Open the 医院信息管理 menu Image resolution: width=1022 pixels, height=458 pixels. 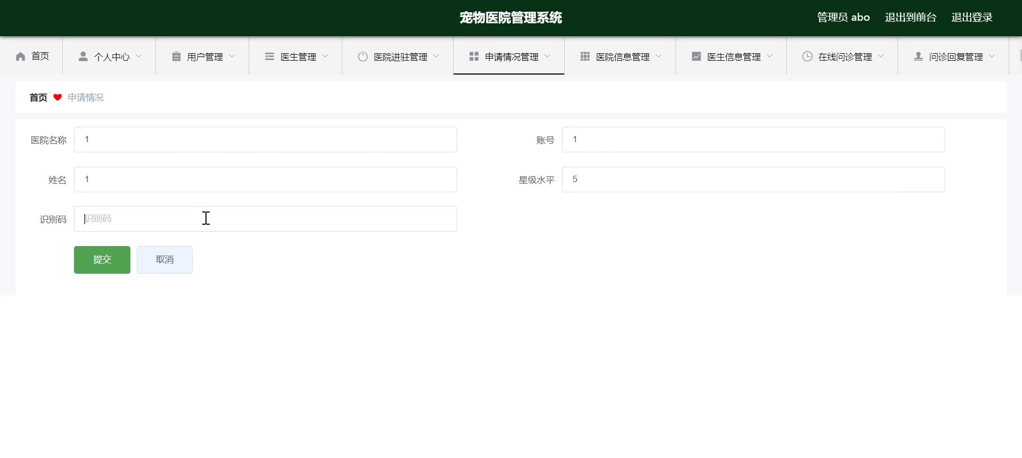[x=620, y=56]
